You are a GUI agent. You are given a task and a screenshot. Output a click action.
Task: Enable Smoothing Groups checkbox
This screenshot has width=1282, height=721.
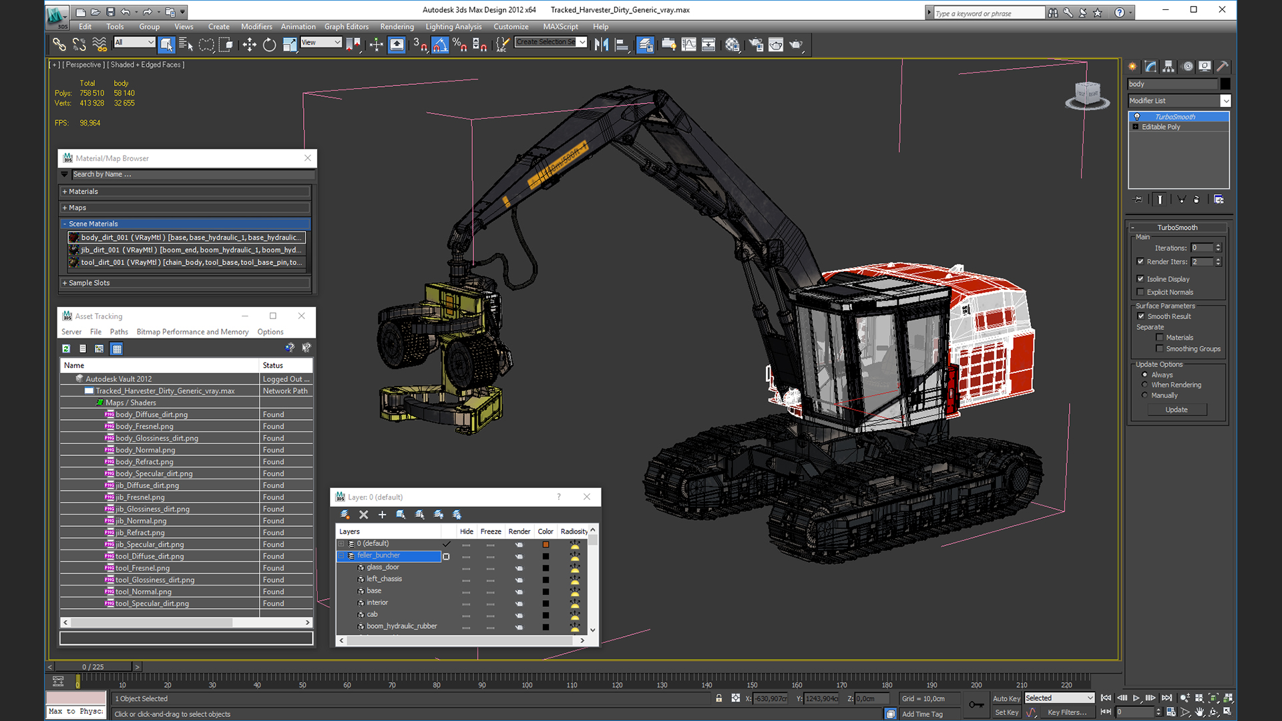tap(1160, 348)
